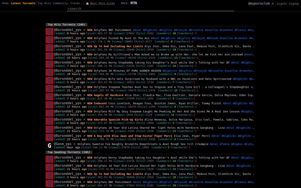Click uploader avatar on Top Seeding Up To And Including Her Limits row
This screenshot has height=188, width=301.
[x=49, y=175]
